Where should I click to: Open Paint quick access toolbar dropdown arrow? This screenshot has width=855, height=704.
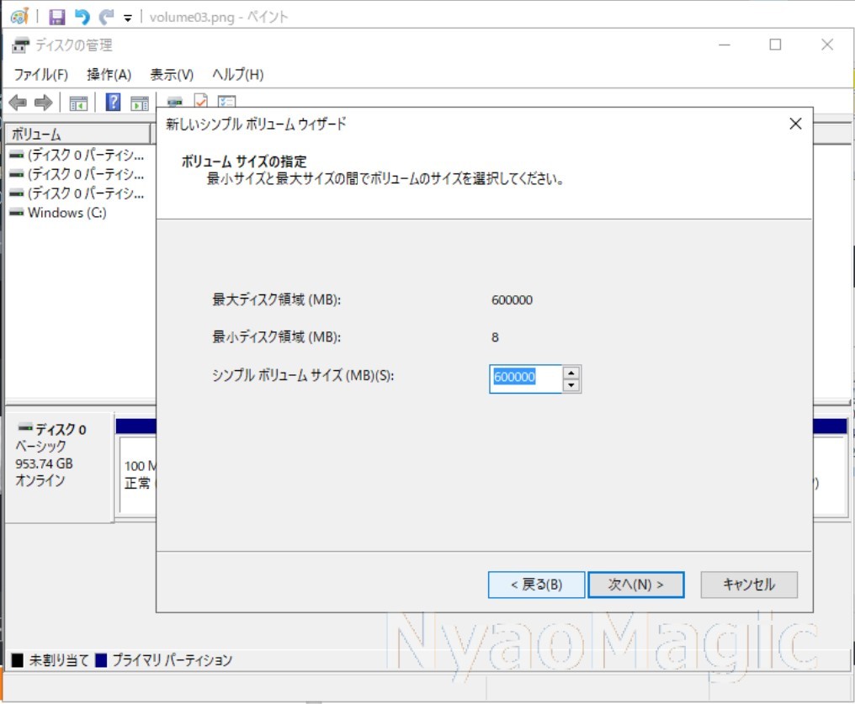(x=128, y=18)
